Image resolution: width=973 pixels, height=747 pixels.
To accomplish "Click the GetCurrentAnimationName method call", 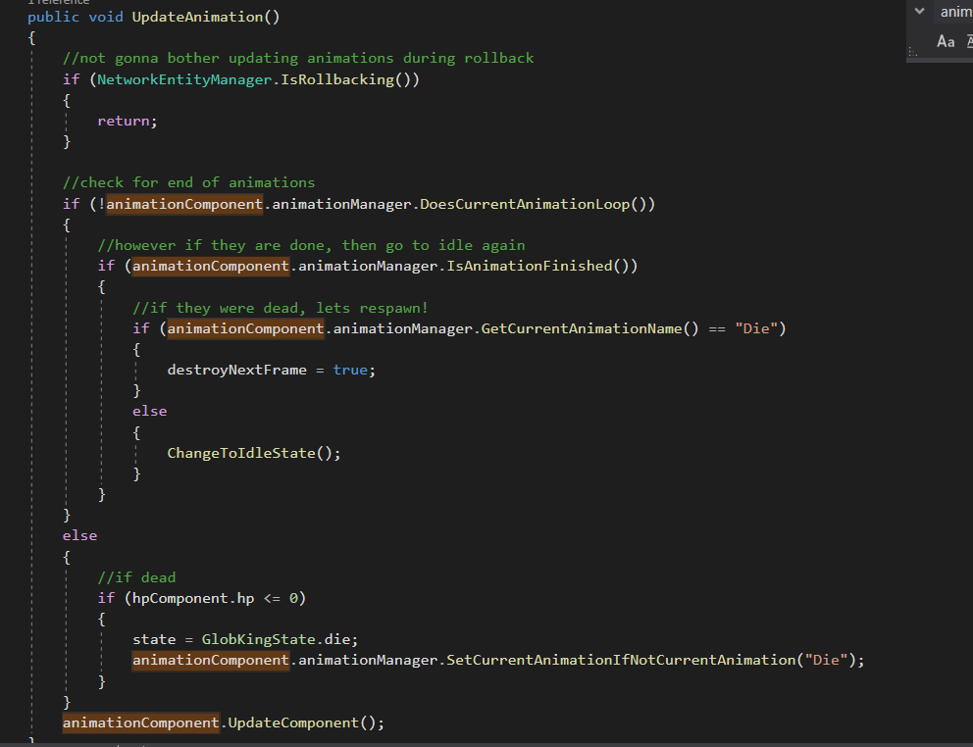I will click(583, 328).
